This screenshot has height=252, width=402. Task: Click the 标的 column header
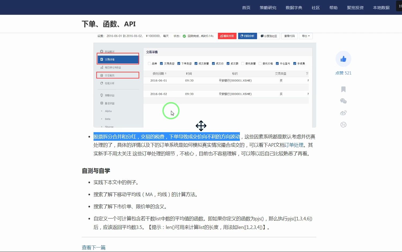pyautogui.click(x=235, y=74)
